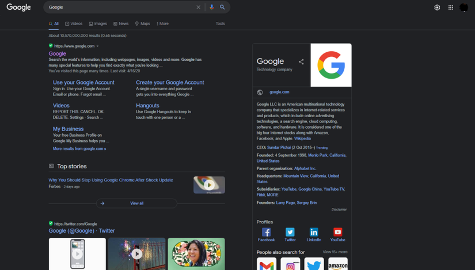Open the My Business sitelink
Screen dimensions: 475x270
pos(68,129)
